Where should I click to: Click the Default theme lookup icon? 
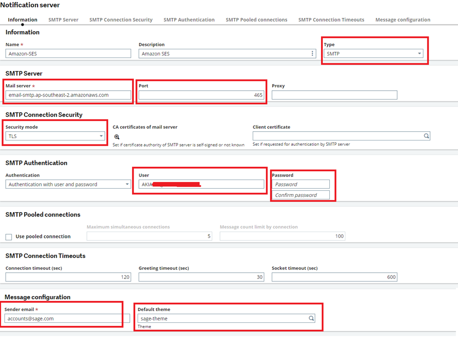point(311,318)
